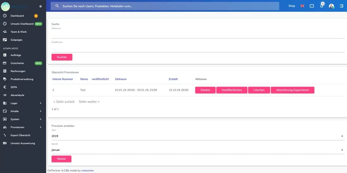Click the global search bar field
347x173 pixels.
point(165,6)
